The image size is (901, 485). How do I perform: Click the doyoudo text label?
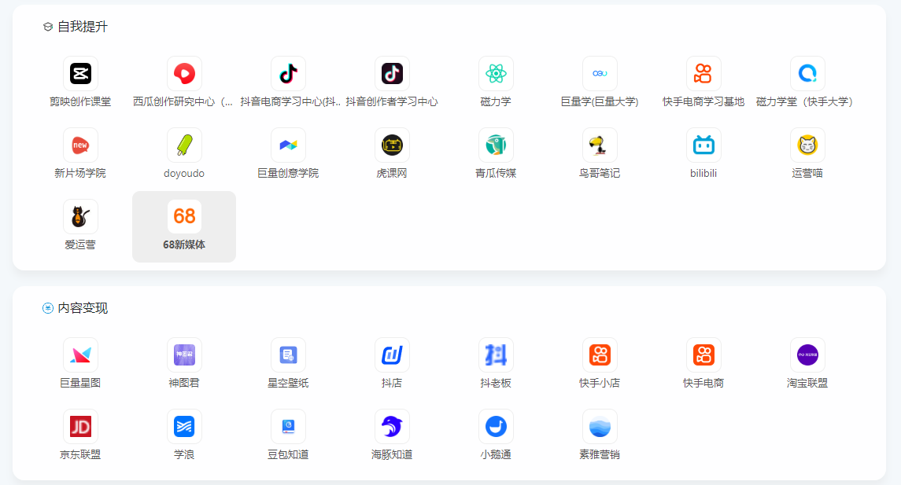pyautogui.click(x=184, y=174)
